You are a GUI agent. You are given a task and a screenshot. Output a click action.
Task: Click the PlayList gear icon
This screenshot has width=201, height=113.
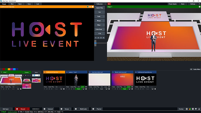click(x=93, y=109)
